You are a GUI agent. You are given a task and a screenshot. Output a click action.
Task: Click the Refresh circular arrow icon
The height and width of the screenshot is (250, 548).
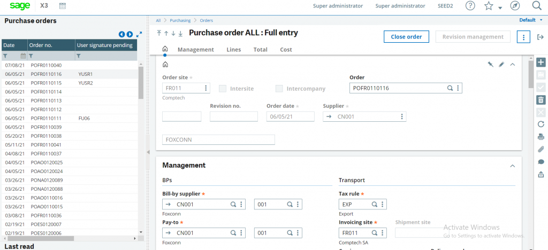[x=541, y=124]
